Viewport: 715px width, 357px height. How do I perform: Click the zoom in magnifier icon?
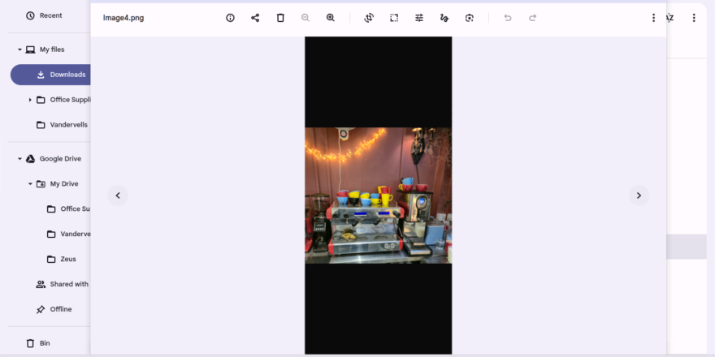click(x=331, y=18)
